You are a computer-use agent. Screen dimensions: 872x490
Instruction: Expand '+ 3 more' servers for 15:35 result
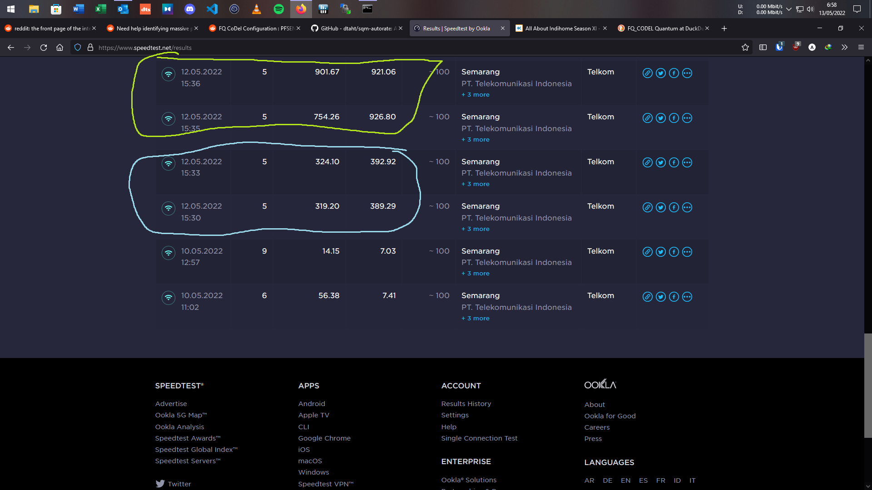(476, 140)
